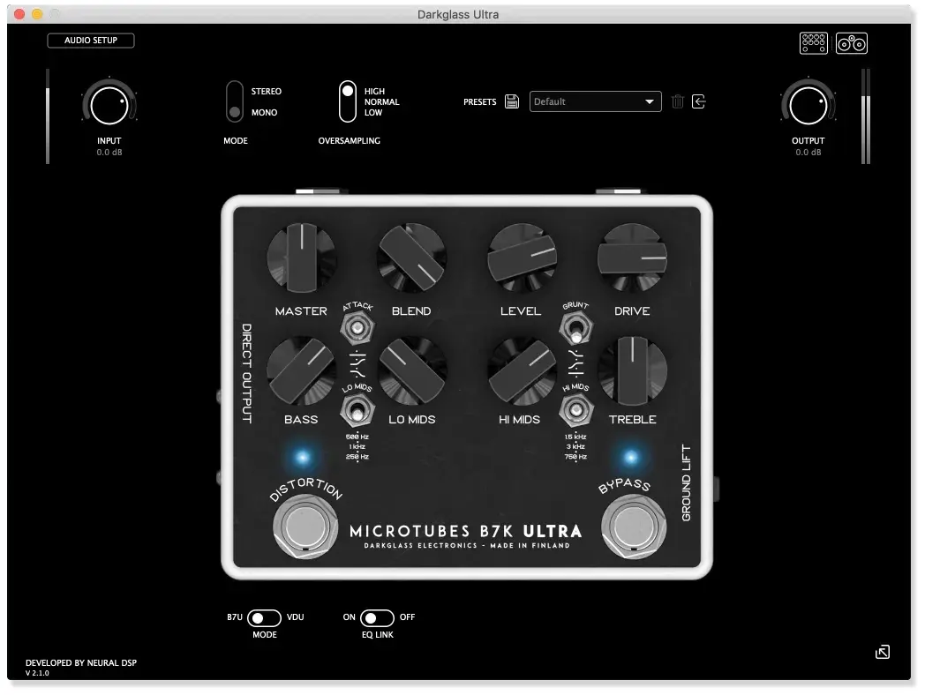Flip the GRUNT mini toggle switch

click(x=575, y=328)
